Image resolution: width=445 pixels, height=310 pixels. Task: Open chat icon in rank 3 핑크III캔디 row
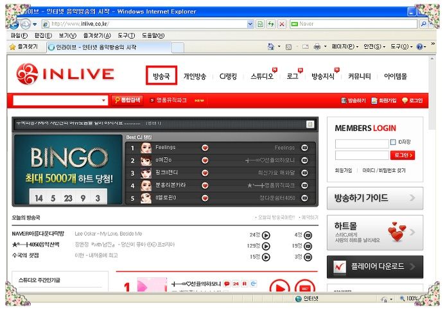[304, 173]
